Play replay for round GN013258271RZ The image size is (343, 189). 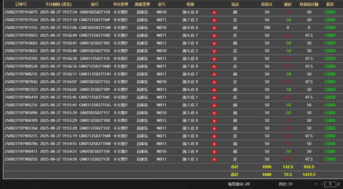[x=214, y=43]
